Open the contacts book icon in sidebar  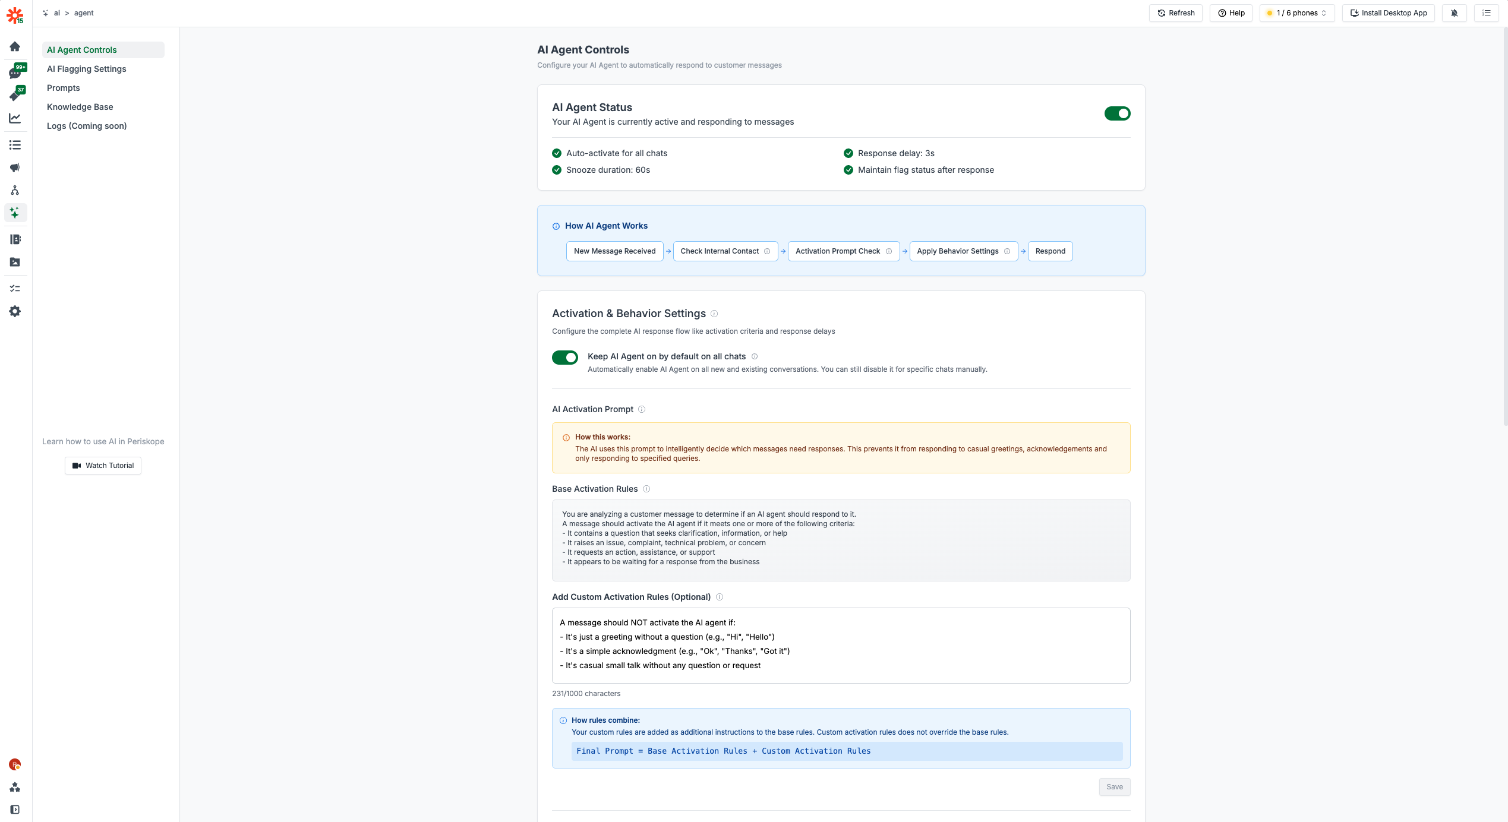15,239
